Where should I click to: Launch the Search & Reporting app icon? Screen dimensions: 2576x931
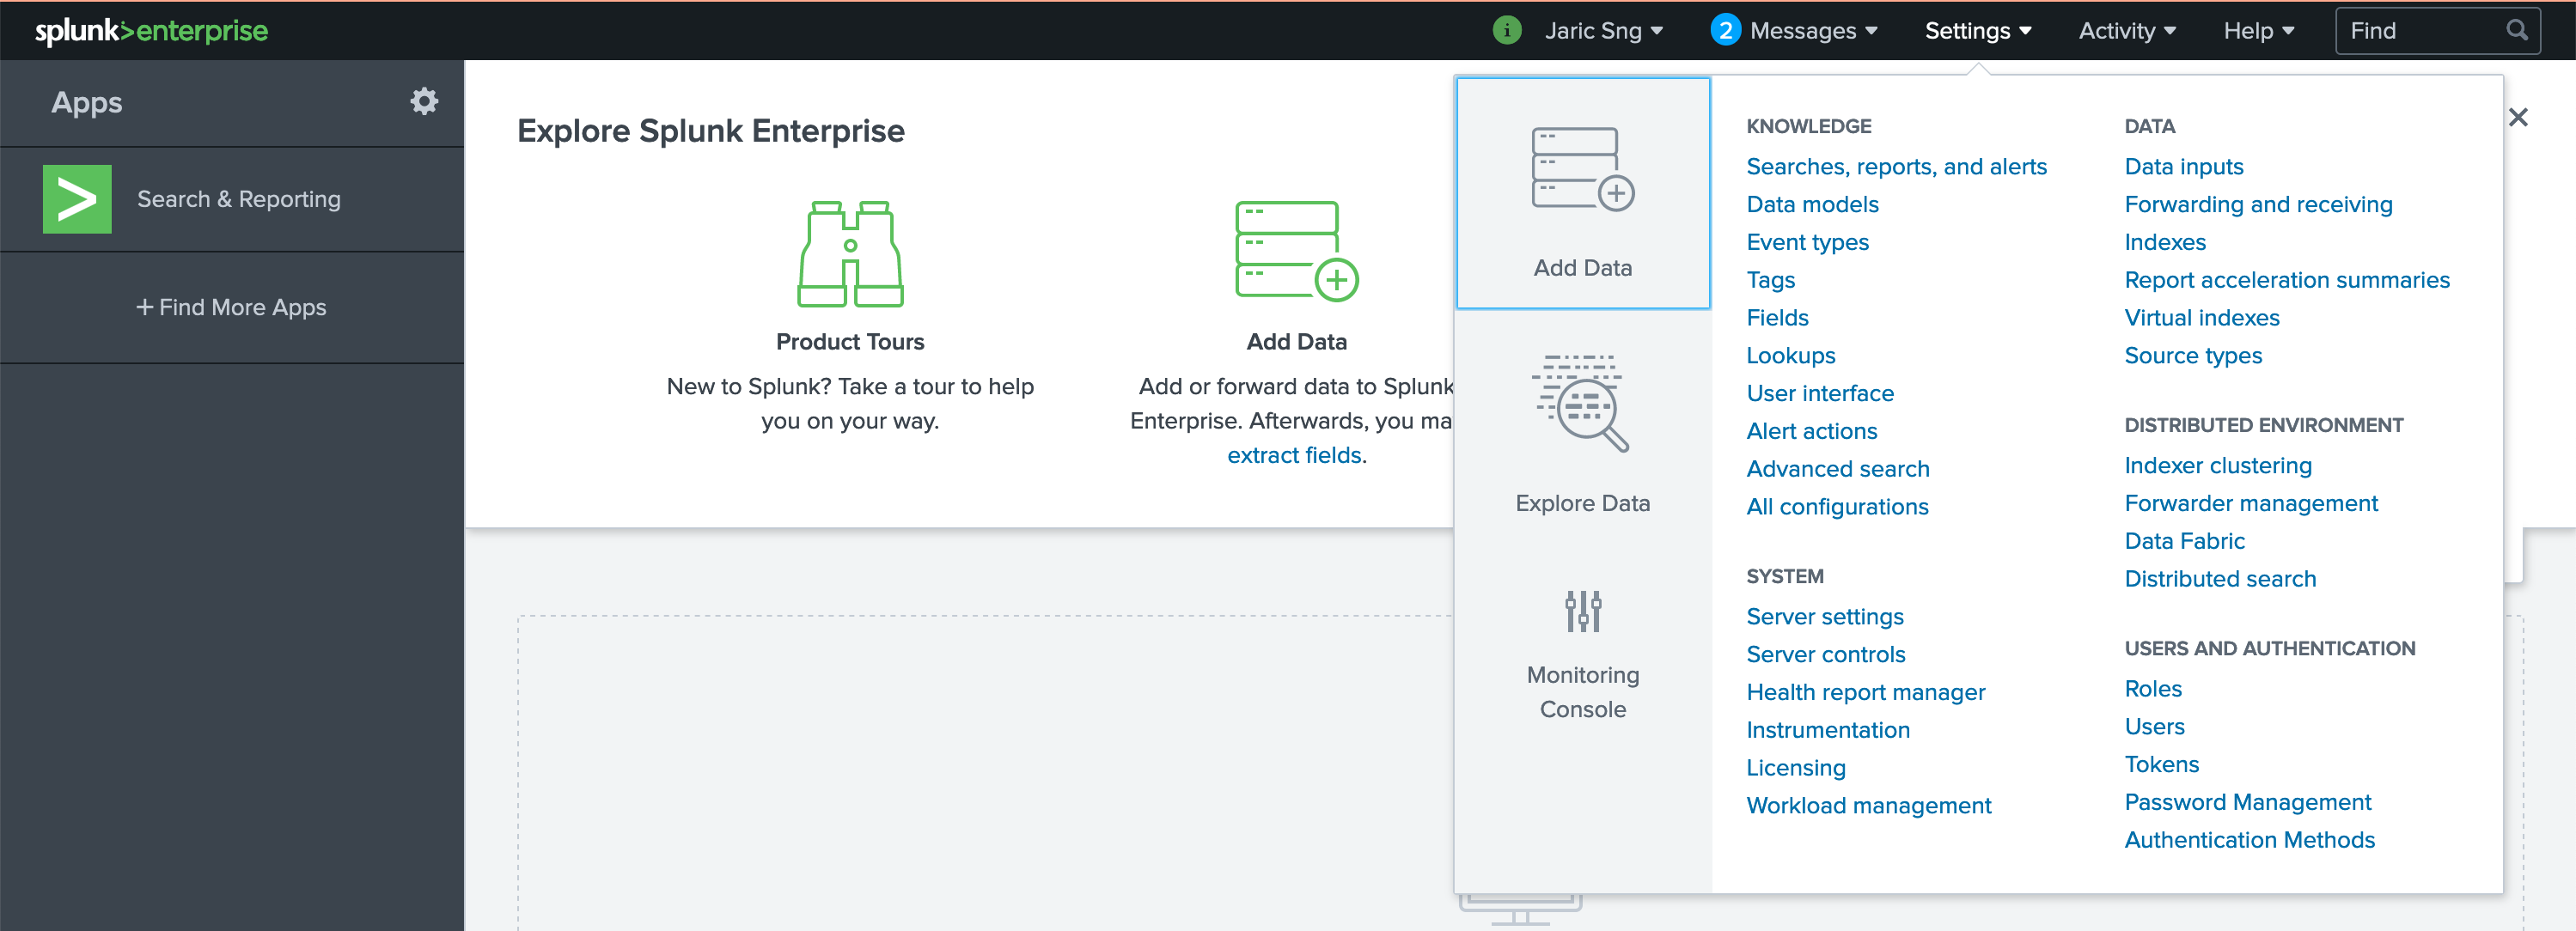point(78,198)
